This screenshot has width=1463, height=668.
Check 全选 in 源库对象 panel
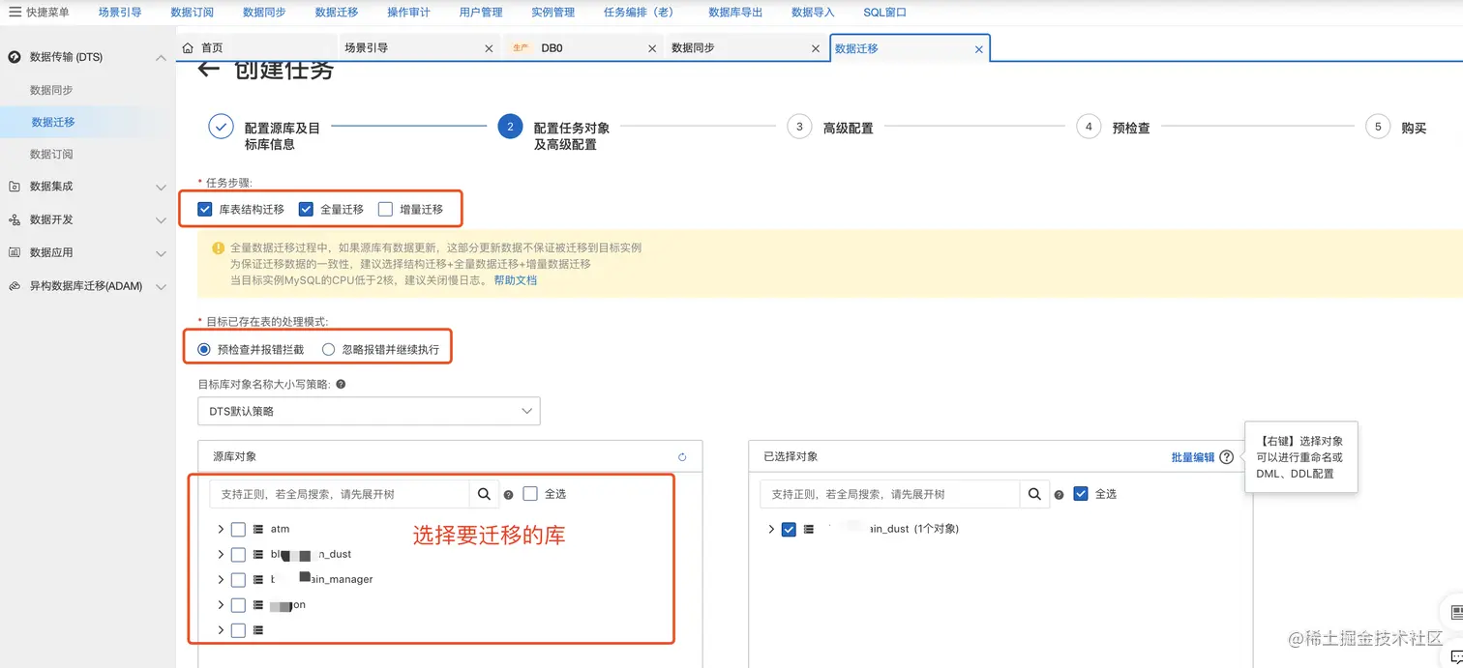(530, 494)
